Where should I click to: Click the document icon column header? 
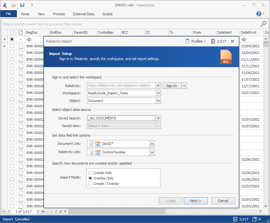coord(21,32)
